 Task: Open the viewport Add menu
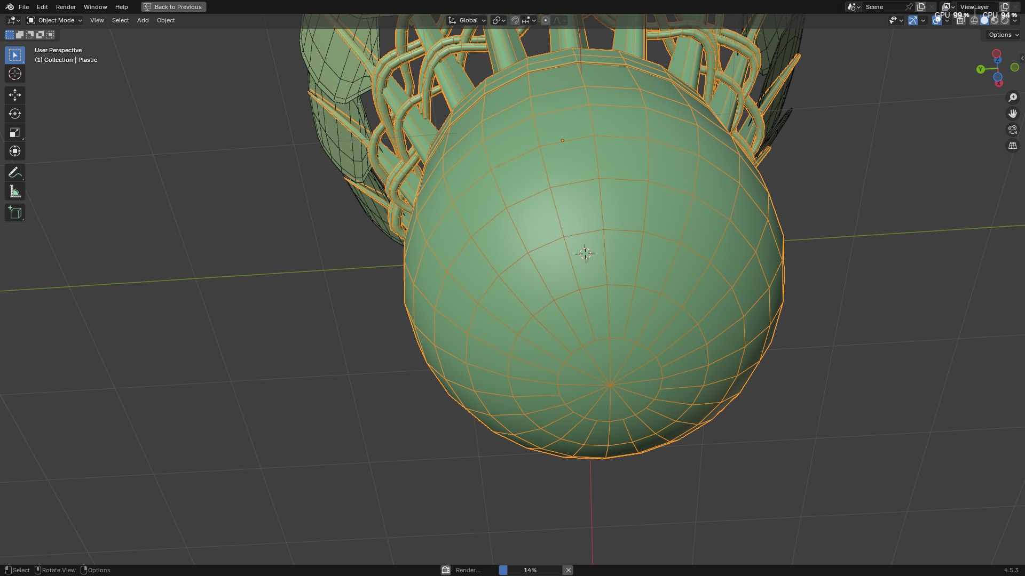[x=143, y=20]
